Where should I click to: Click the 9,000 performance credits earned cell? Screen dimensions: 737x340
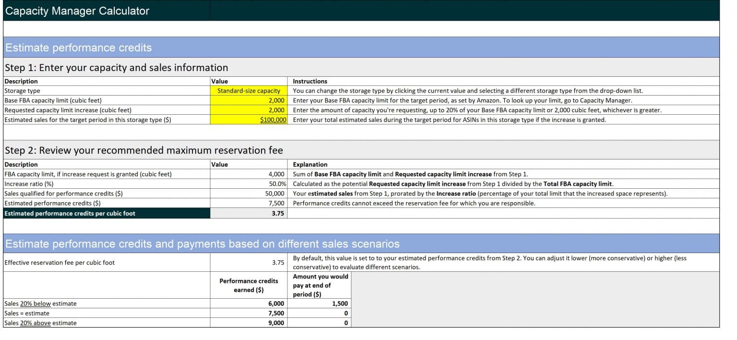249,323
